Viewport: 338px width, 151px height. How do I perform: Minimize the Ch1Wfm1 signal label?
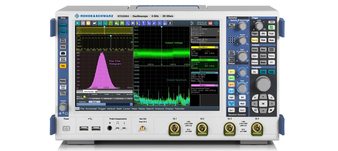tap(216, 47)
